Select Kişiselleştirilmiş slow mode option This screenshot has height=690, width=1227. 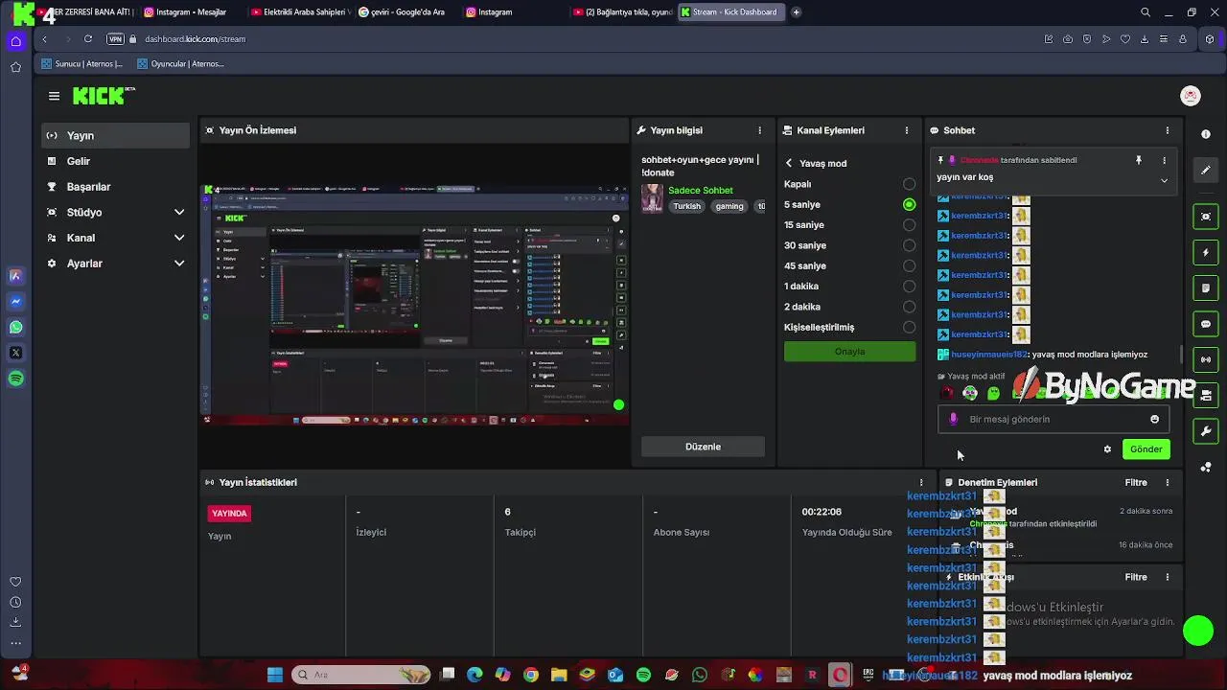coord(909,327)
